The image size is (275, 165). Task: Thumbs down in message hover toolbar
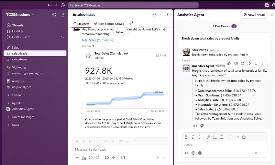[x=236, y=63]
